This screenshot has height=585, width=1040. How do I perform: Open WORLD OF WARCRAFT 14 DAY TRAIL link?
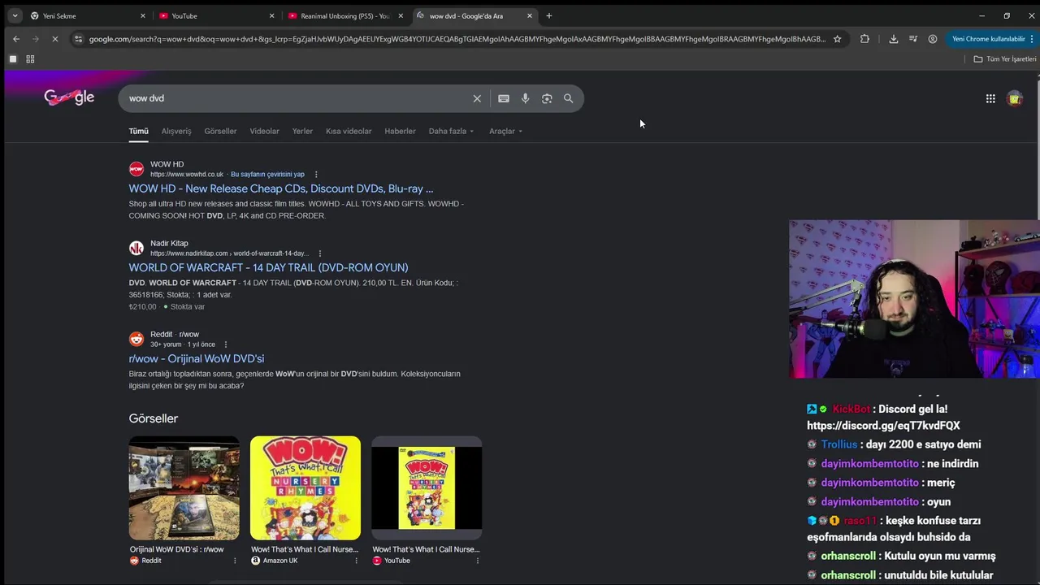268,267
